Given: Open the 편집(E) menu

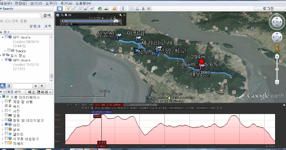Looking at the screenshot, I should (21, 3).
